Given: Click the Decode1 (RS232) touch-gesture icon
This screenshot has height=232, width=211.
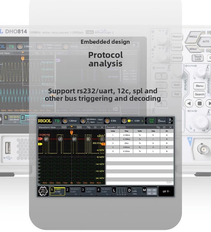Looking at the screenshot, I should point(158,127).
